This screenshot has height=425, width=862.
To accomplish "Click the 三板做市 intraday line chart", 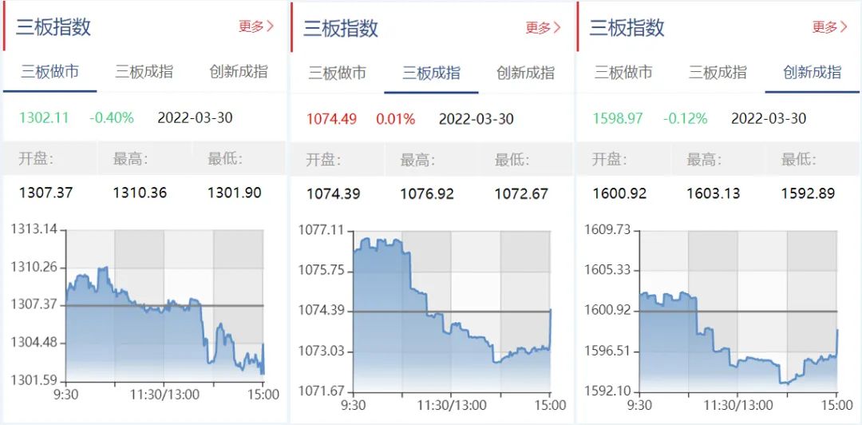I will 164,306.
